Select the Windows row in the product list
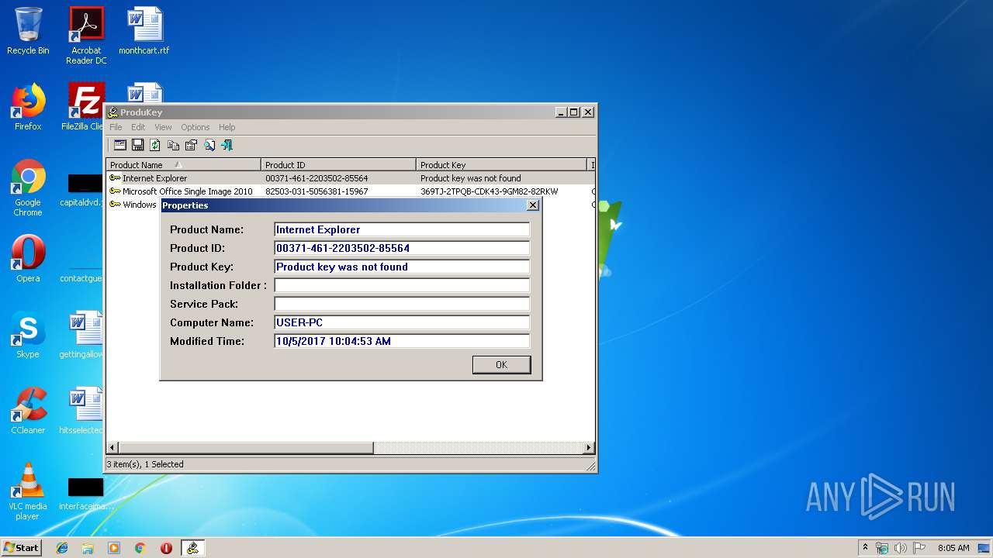 pos(133,205)
